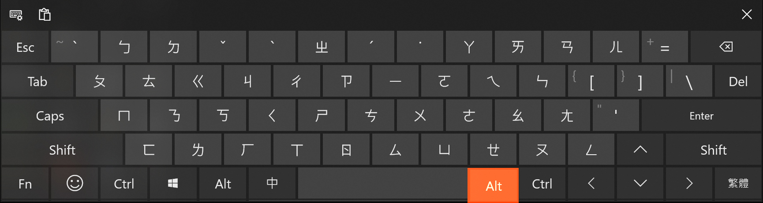Click the right arrow key
Image resolution: width=763 pixels, height=203 pixels.
[689, 184]
